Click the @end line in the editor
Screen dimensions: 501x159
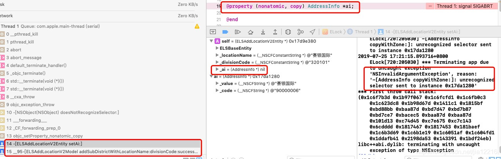tap(232, 19)
